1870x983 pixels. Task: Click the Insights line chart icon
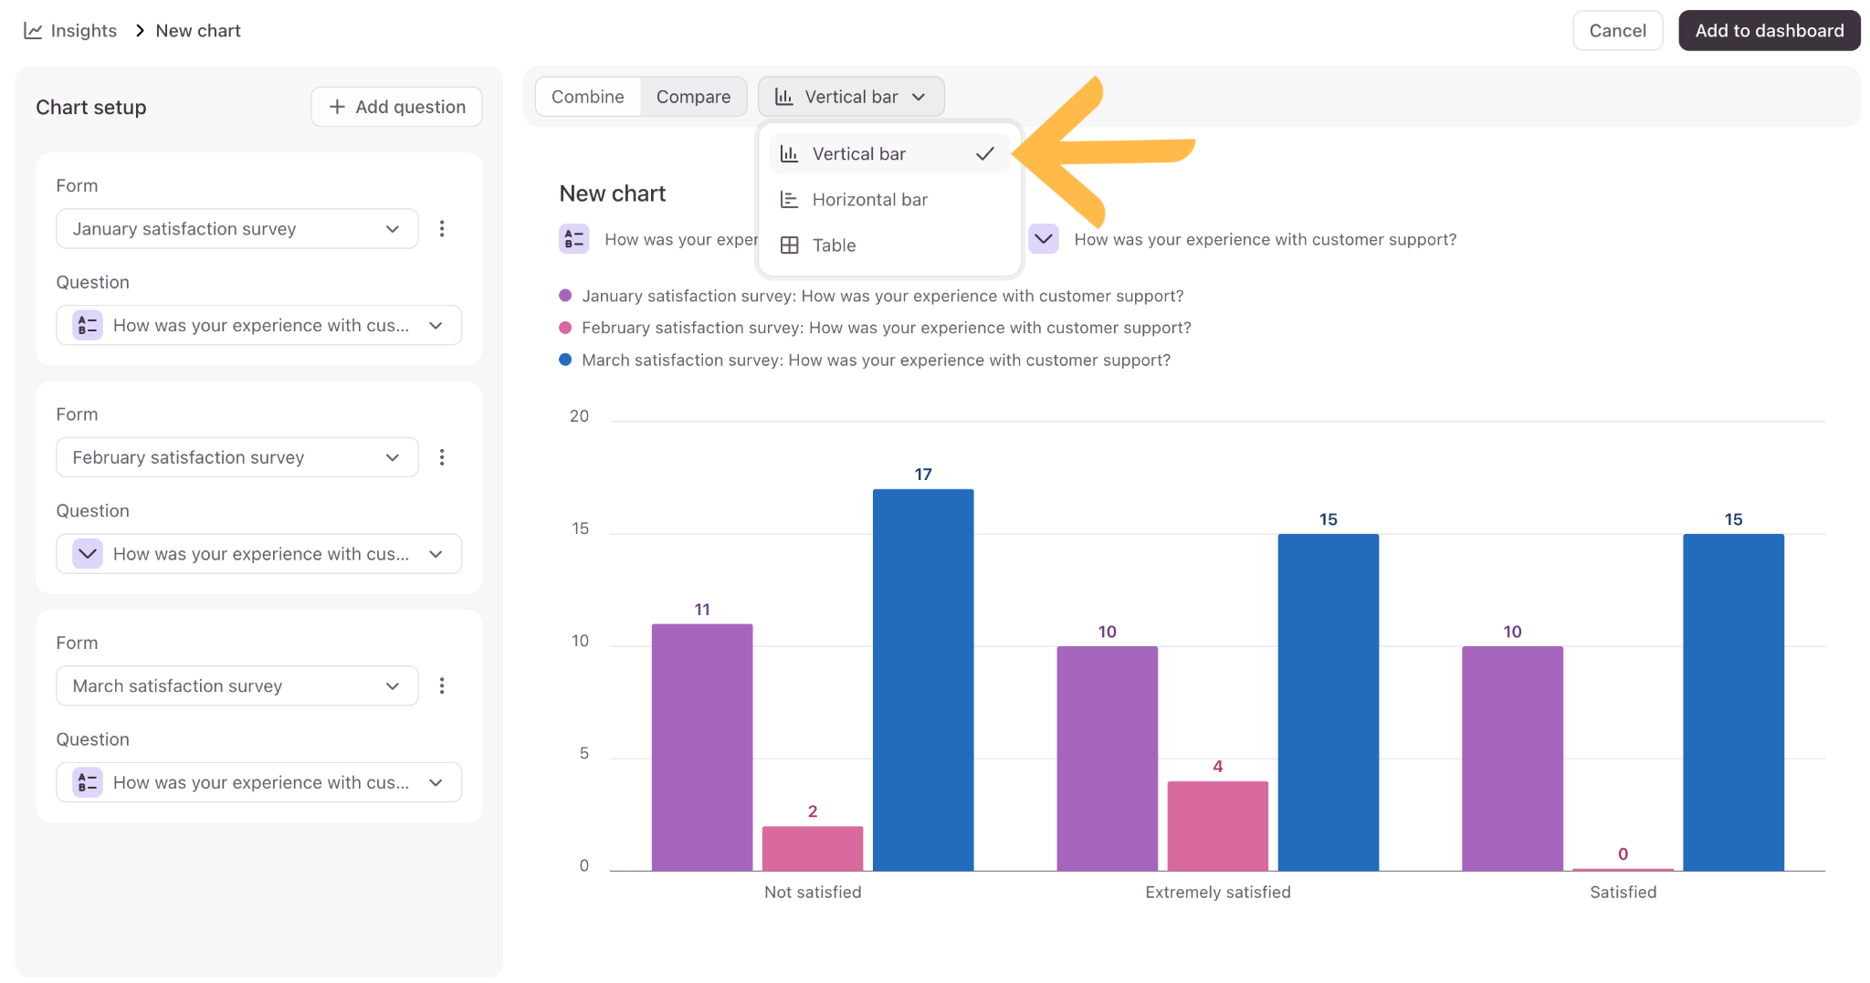click(x=33, y=31)
